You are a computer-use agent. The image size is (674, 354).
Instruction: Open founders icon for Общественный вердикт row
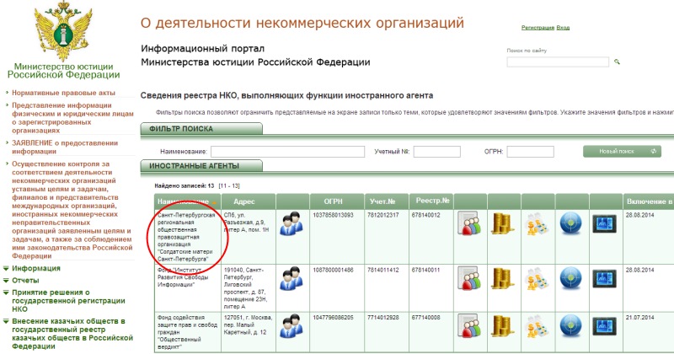[x=292, y=326]
